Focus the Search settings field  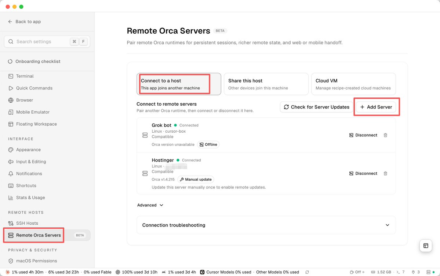coord(47,41)
